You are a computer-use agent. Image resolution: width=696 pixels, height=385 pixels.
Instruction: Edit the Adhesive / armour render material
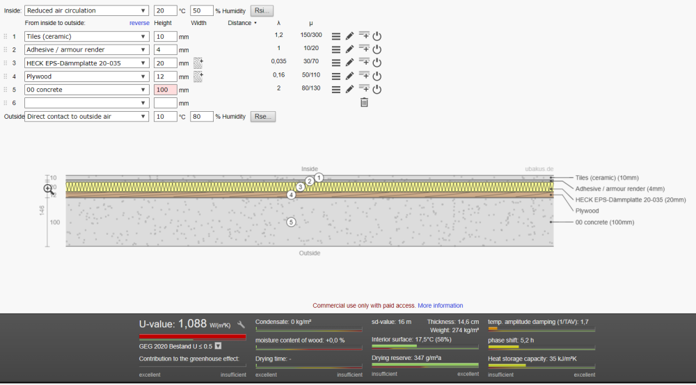[350, 49]
